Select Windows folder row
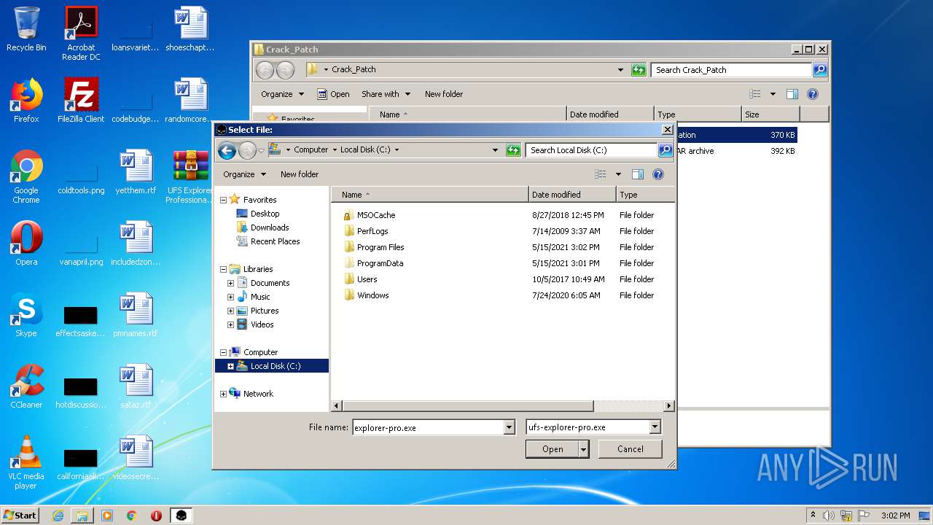The image size is (933, 525). (x=501, y=295)
